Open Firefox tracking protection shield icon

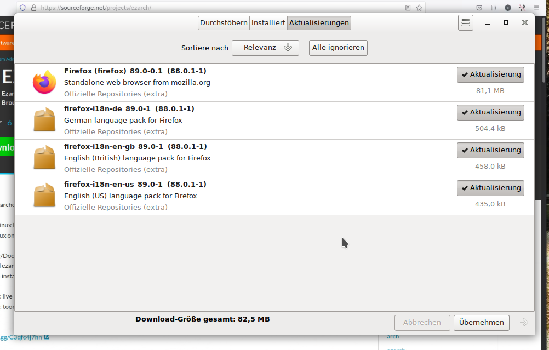[x=23, y=8]
